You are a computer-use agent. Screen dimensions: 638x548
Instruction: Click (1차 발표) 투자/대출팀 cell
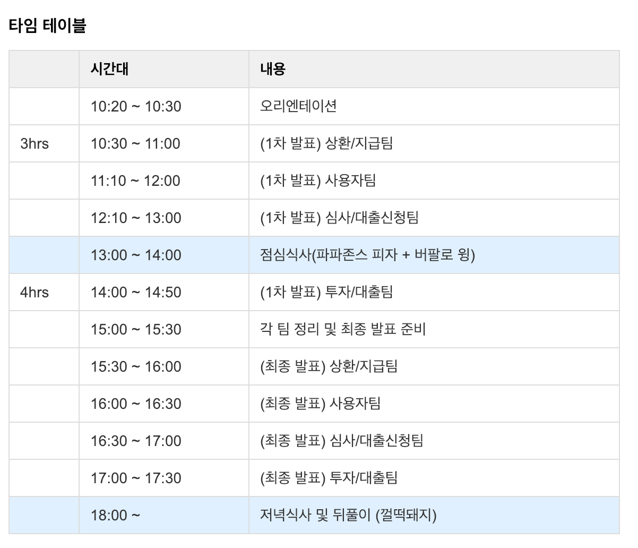pos(434,292)
